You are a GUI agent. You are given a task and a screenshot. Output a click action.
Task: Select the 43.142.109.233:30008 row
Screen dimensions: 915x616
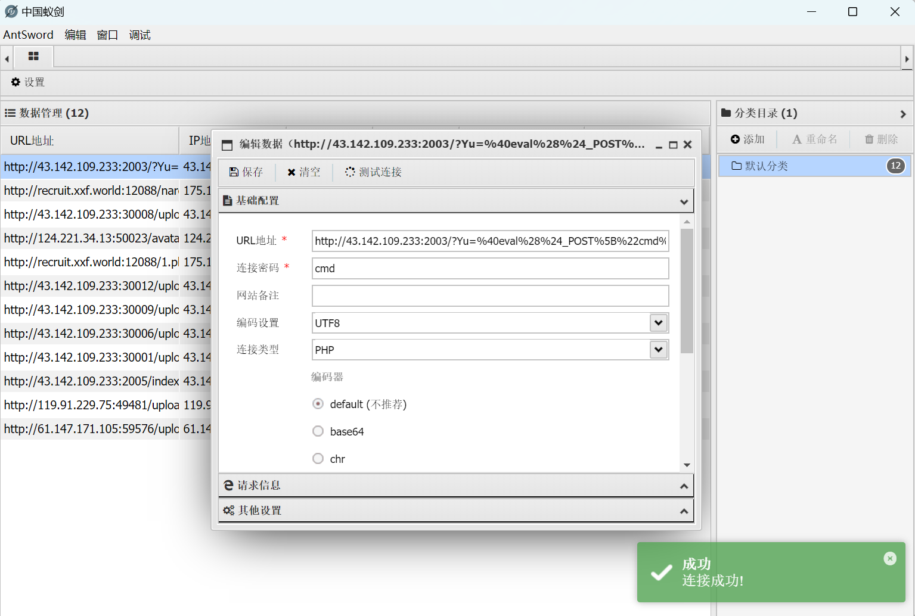106,214
